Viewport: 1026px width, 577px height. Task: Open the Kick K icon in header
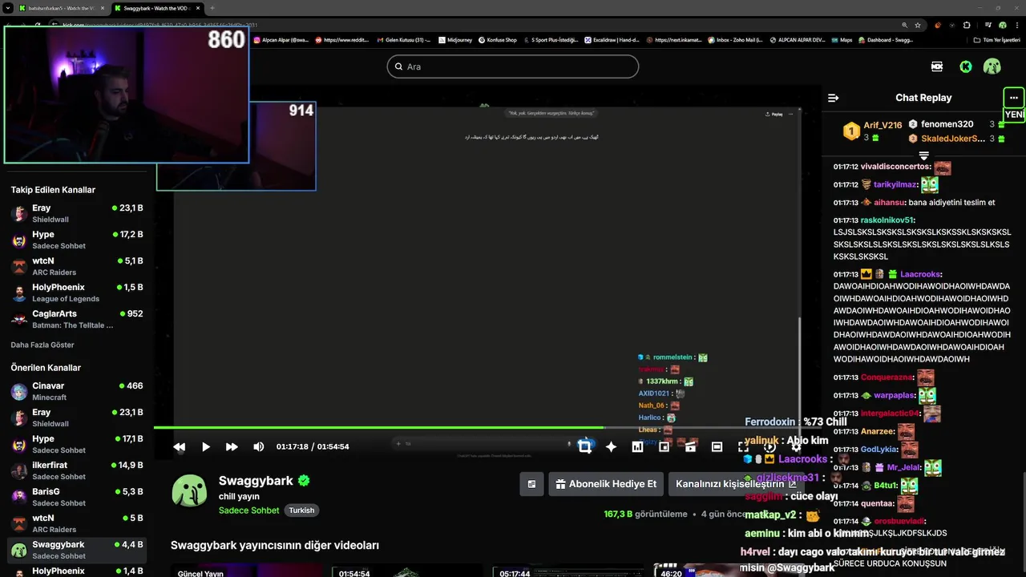pyautogui.click(x=966, y=67)
